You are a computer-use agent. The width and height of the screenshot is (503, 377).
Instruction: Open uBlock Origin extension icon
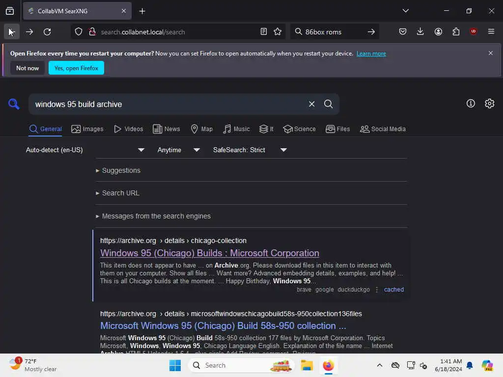tap(473, 31)
